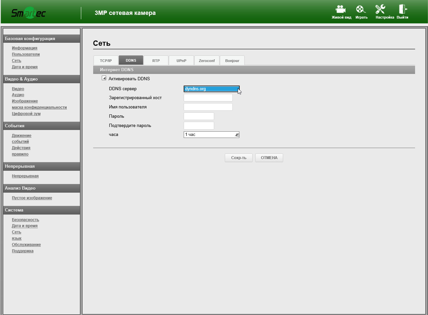
Task: Open the Действия link
Action: 21,148
